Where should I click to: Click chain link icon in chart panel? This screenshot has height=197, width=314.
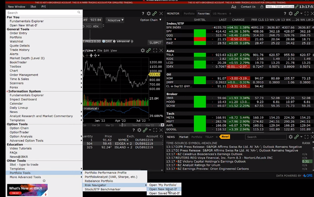pyautogui.click(x=149, y=50)
